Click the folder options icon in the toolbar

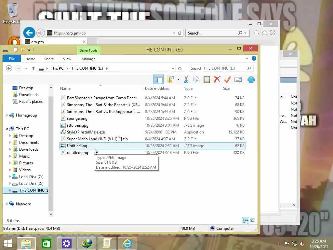point(170,79)
